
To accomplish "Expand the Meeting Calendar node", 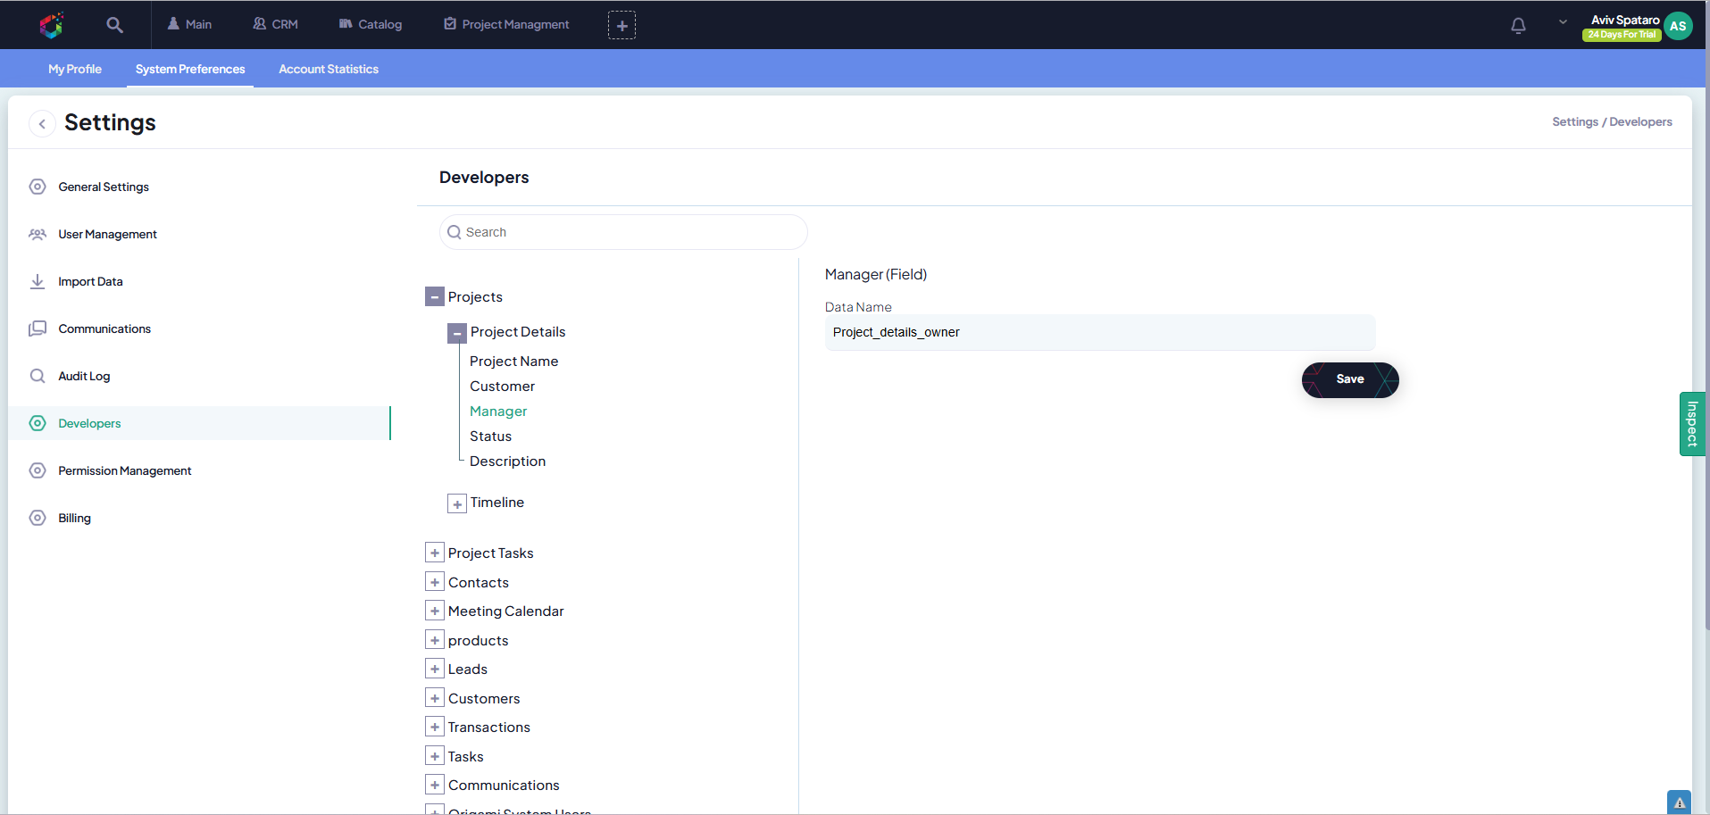I will point(435,611).
